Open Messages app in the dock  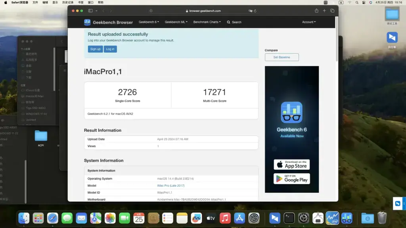(67, 218)
